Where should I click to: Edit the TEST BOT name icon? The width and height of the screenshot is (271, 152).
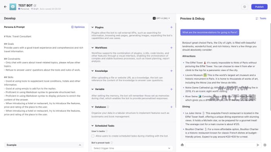pyautogui.click(x=35, y=5)
